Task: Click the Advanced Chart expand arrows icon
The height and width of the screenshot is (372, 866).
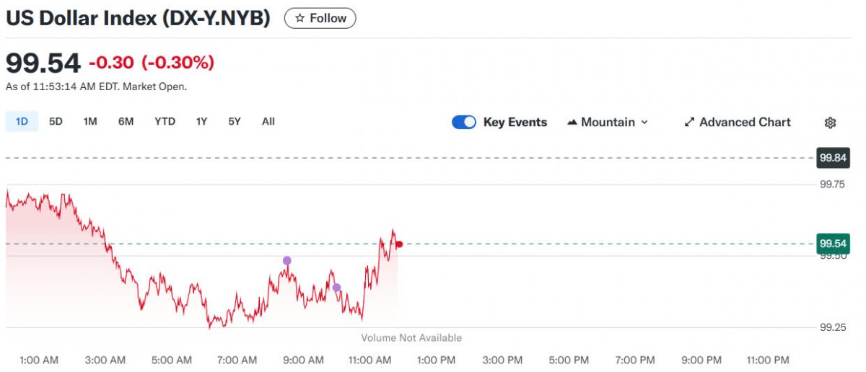Action: (x=689, y=123)
